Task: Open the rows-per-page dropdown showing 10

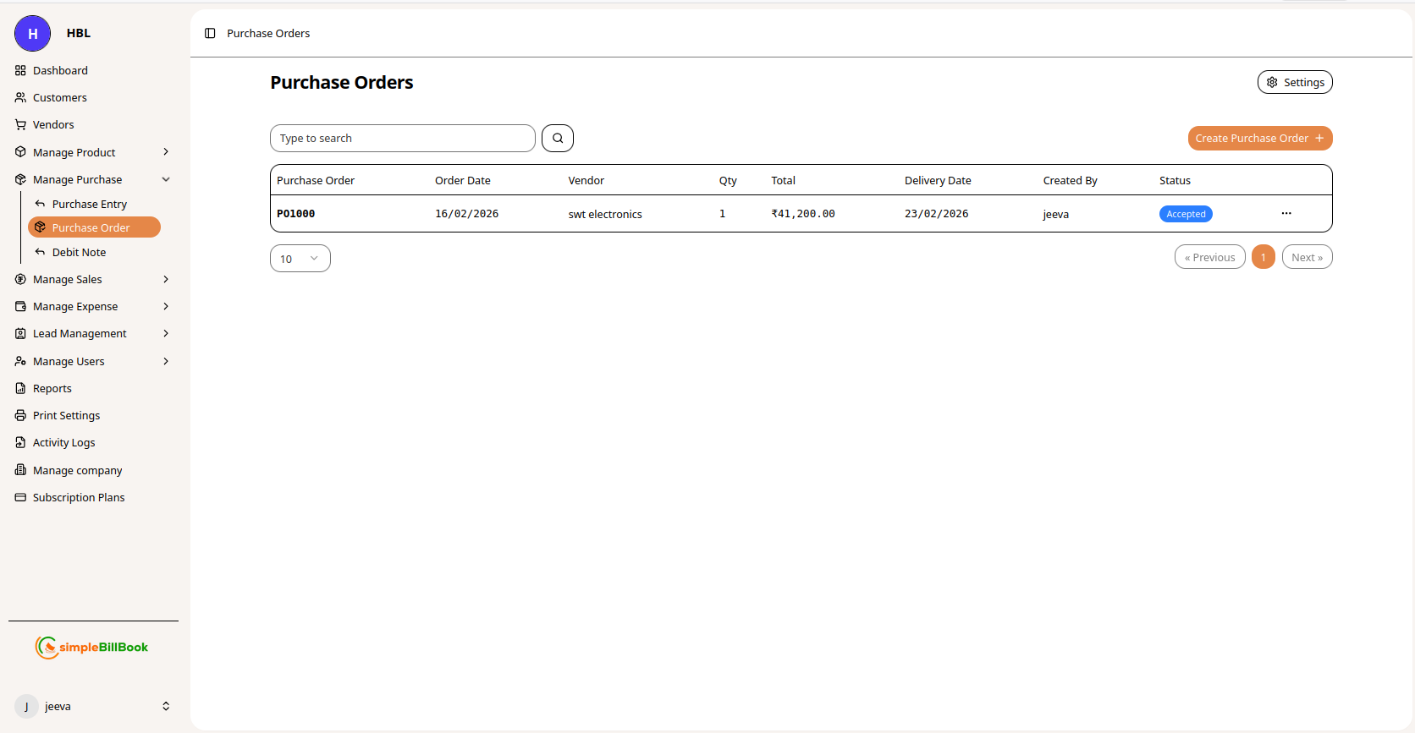Action: pos(300,259)
